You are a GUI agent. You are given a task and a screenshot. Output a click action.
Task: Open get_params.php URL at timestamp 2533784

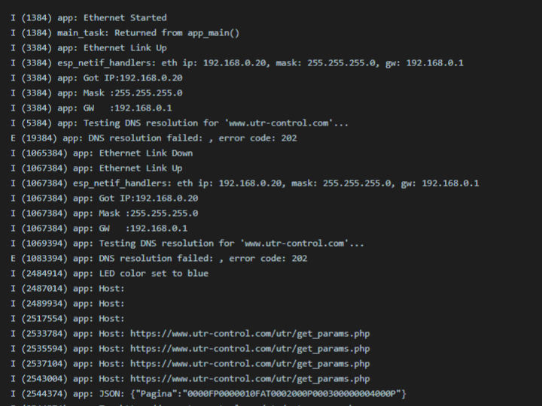250,334
